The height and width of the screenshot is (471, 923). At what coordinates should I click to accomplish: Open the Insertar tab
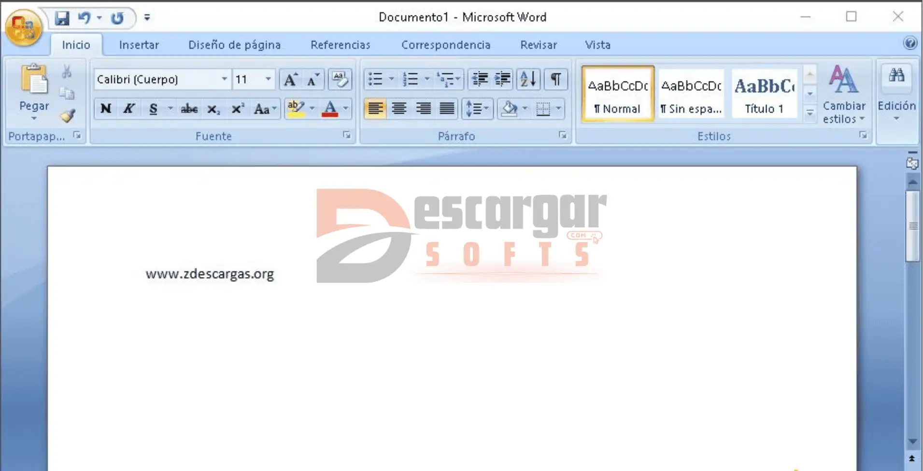point(139,45)
